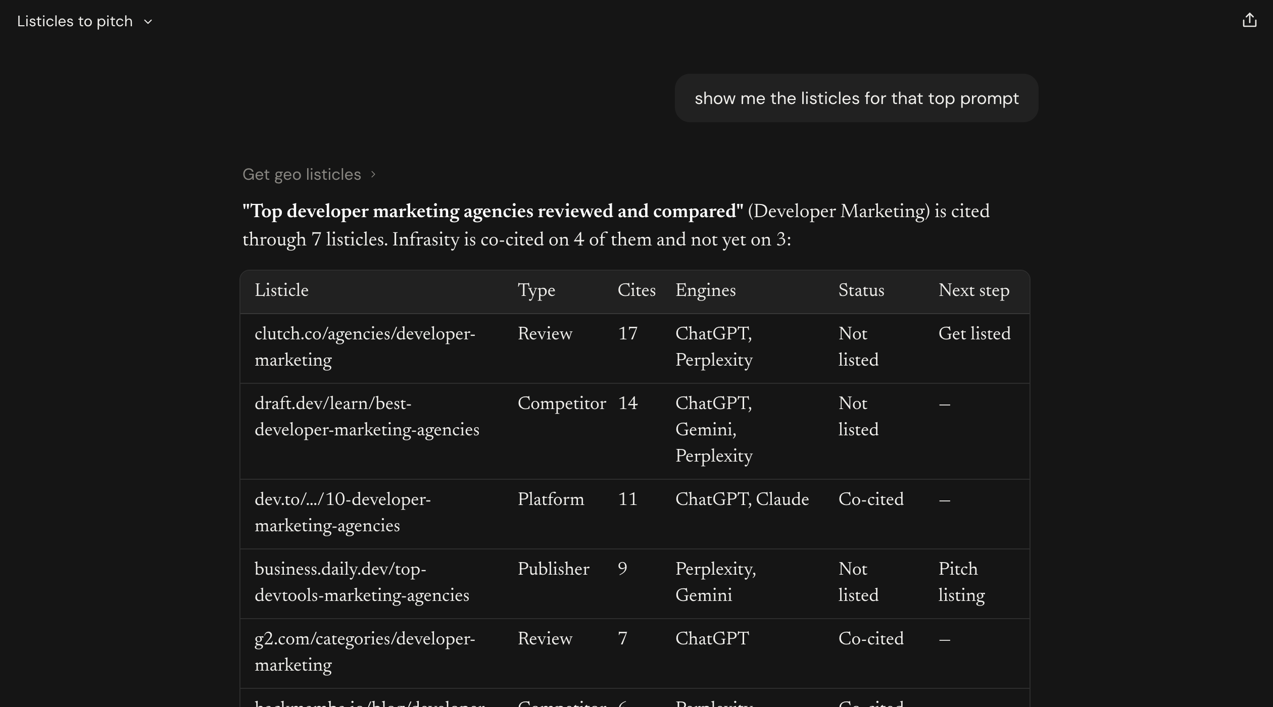Click Publisher type in business.daily.dev row
1273x707 pixels.
(553, 569)
